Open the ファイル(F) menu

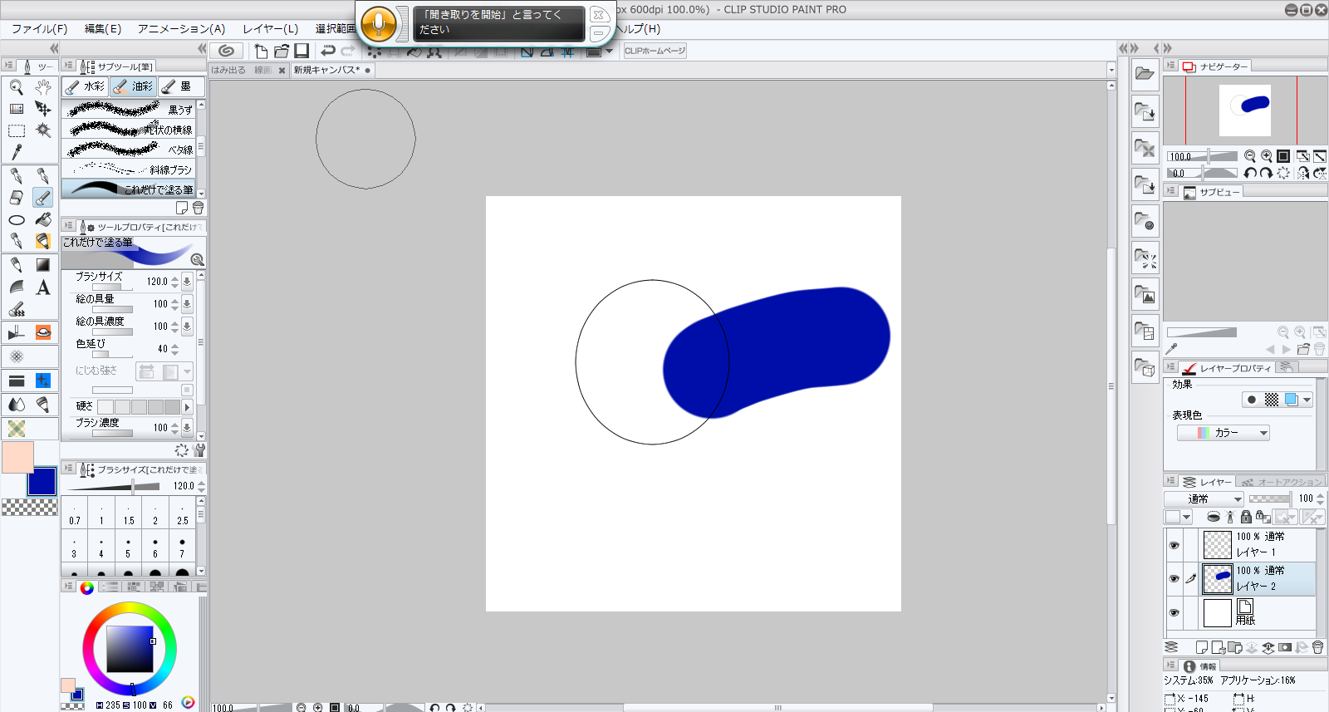(x=39, y=29)
